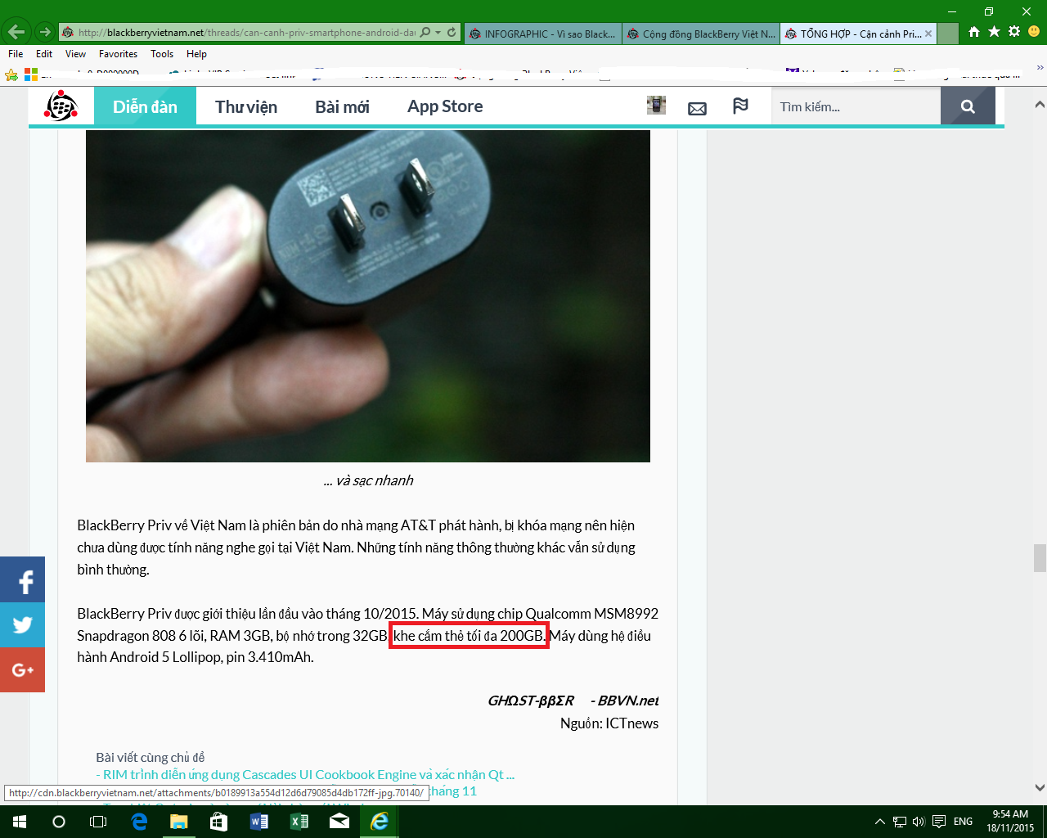This screenshot has width=1047, height=838.
Task: Share on Facebook using the side button
Action: (22, 580)
